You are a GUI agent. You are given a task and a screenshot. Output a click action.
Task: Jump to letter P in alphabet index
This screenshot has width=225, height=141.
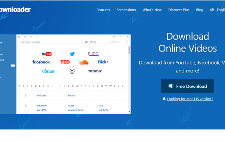coord(85,86)
